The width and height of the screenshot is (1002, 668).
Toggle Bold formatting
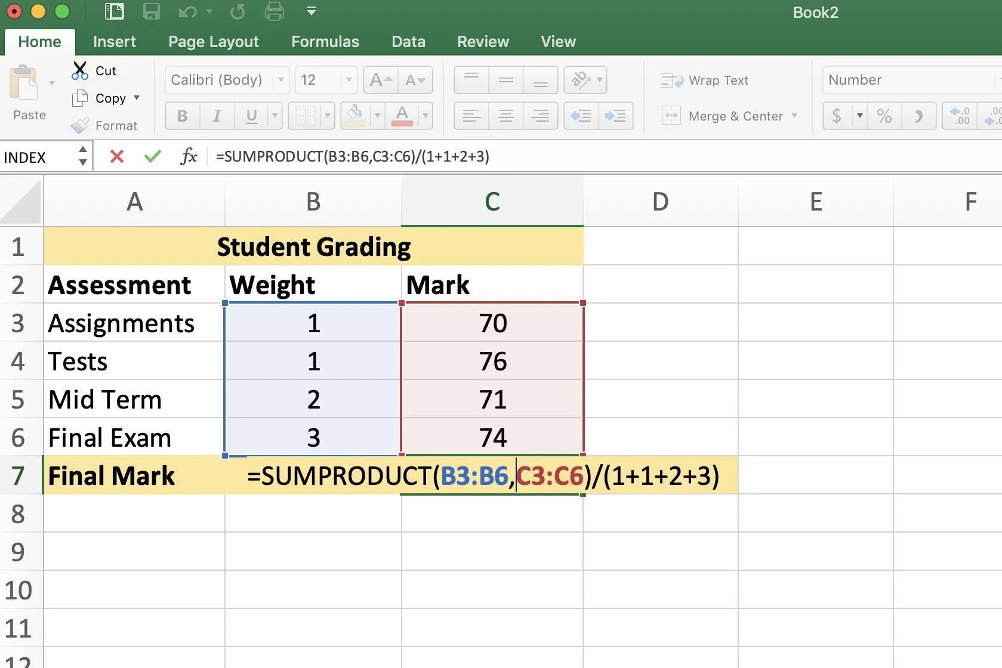click(182, 116)
